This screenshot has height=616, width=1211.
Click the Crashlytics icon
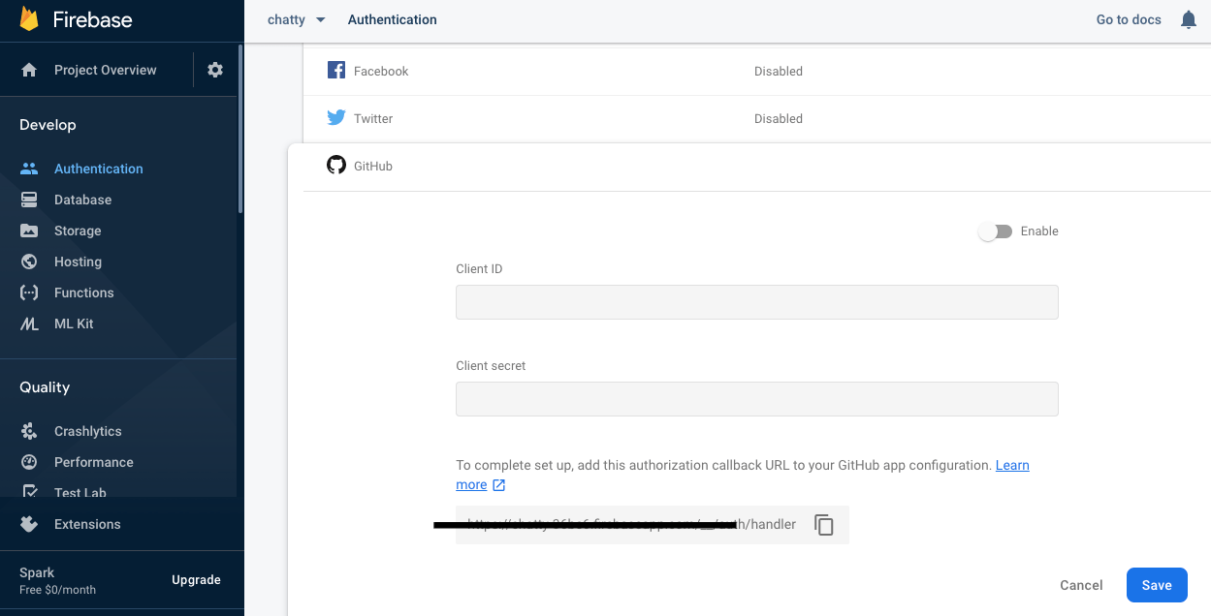pyautogui.click(x=29, y=431)
